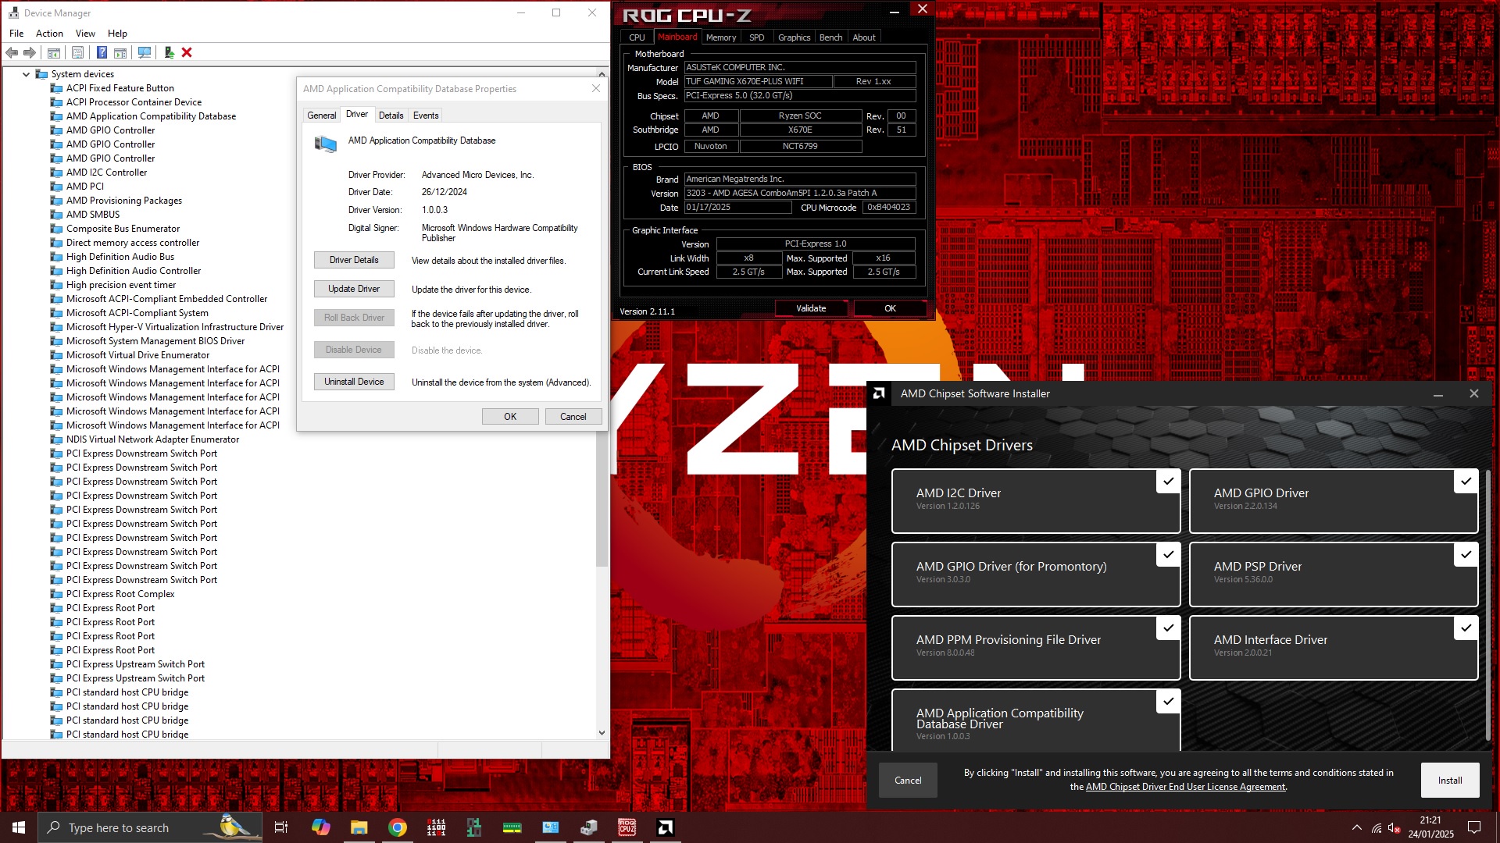Click ROG CPU-Z icon in the taskbar
The image size is (1500, 843).
[x=627, y=827]
